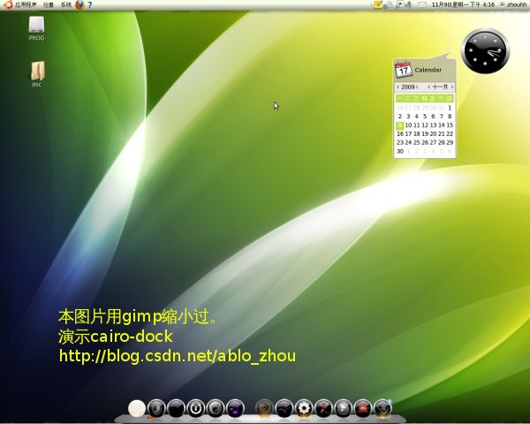Click the dock icon right of the power icon
This screenshot has height=424, width=530.
point(216,408)
